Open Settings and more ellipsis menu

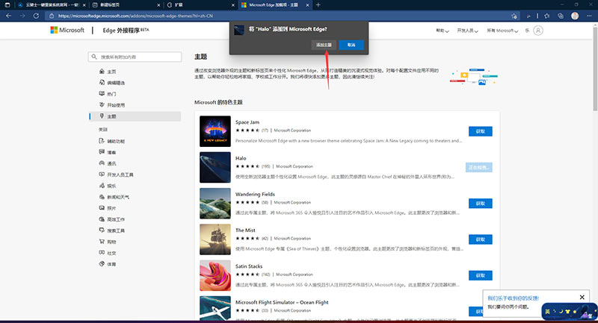click(589, 16)
